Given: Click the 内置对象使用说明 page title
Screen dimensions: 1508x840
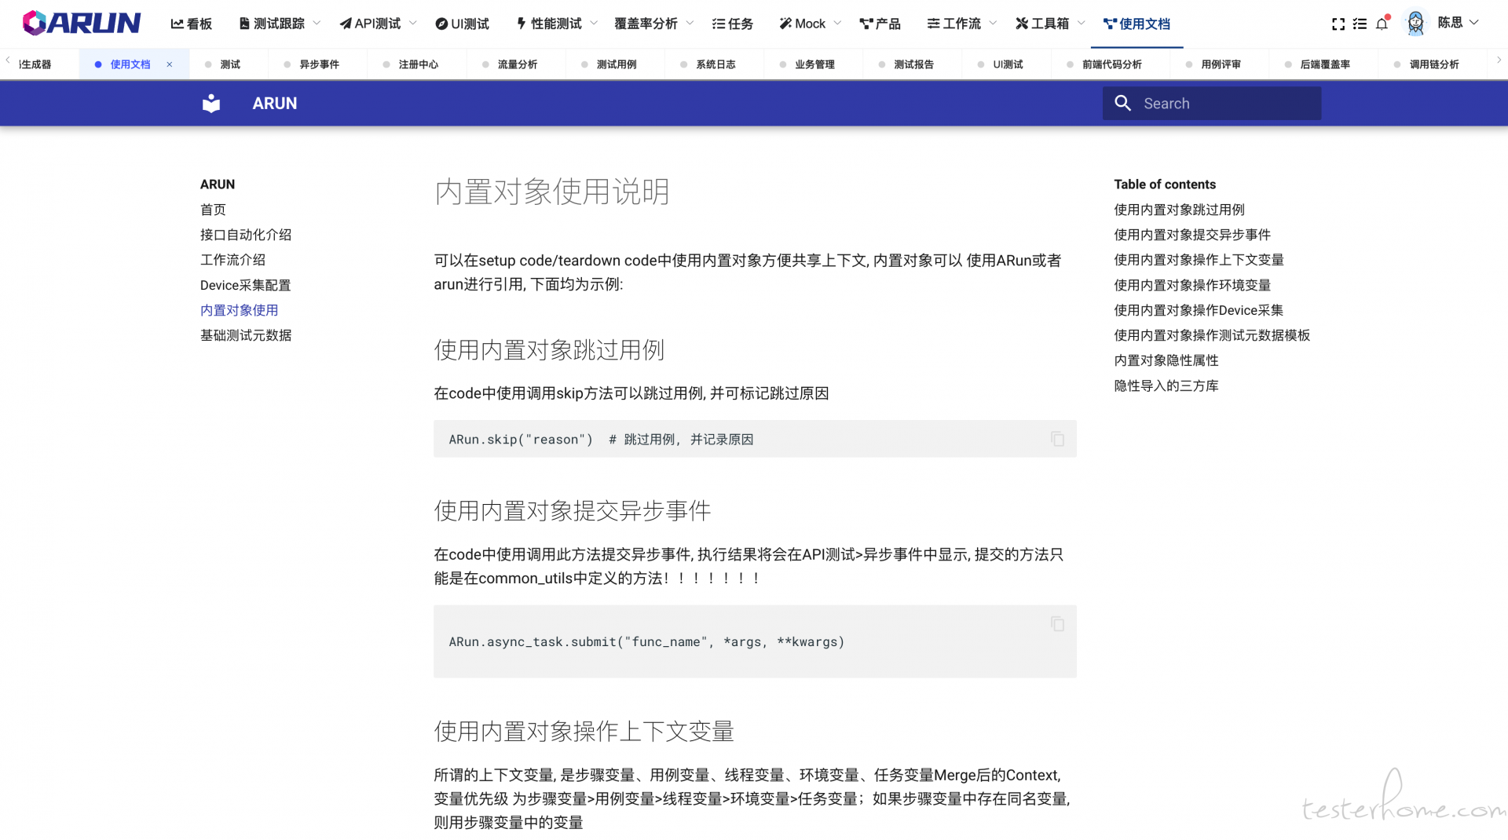Looking at the screenshot, I should [x=551, y=192].
